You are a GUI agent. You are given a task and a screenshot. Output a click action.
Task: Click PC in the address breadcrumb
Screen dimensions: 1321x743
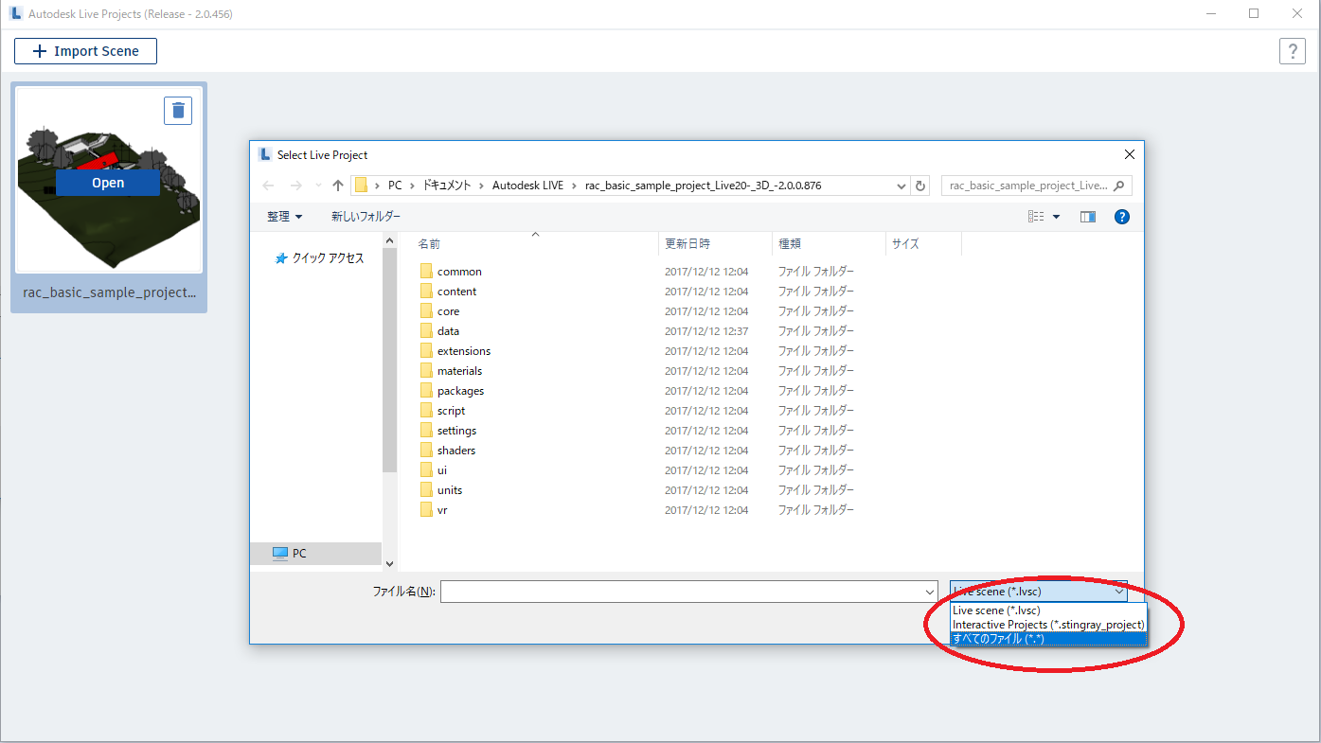tap(395, 186)
